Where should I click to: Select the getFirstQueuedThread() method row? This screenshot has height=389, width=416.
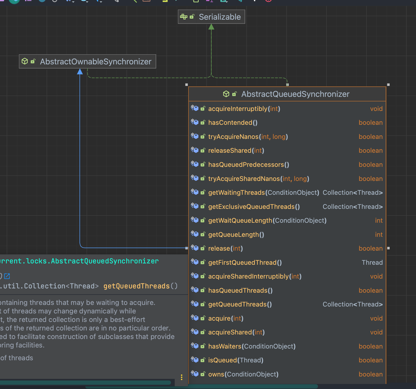pos(245,263)
